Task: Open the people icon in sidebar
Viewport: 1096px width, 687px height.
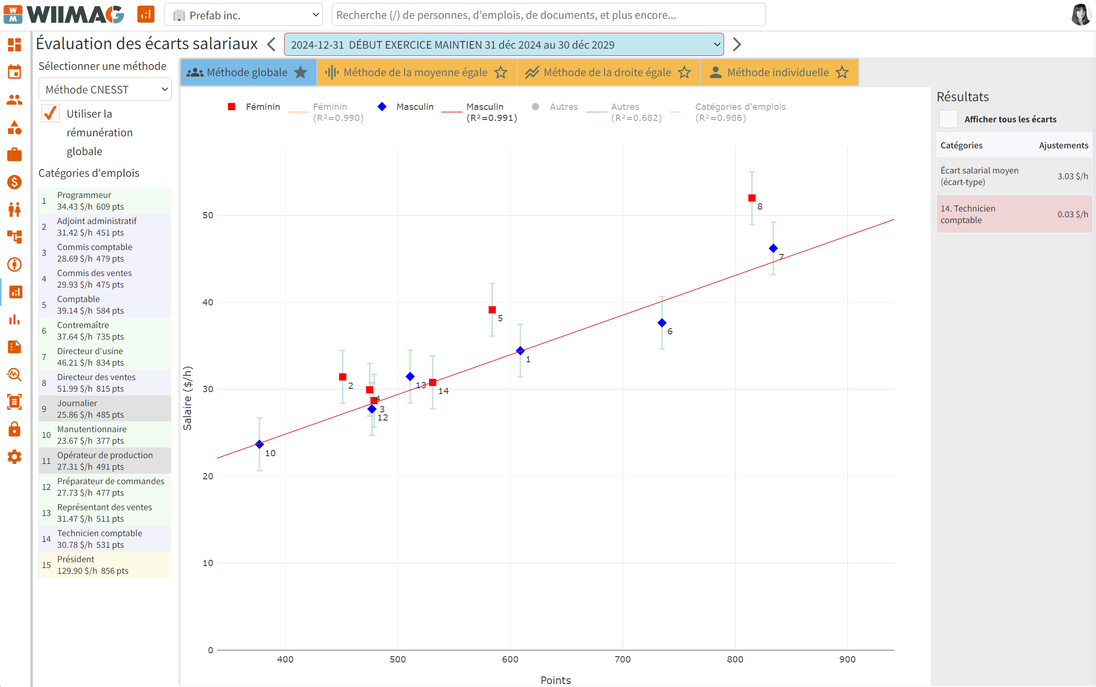Action: pyautogui.click(x=14, y=100)
